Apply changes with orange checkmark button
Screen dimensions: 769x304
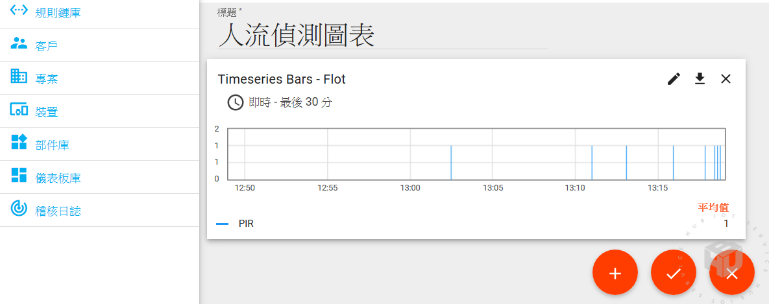click(673, 274)
